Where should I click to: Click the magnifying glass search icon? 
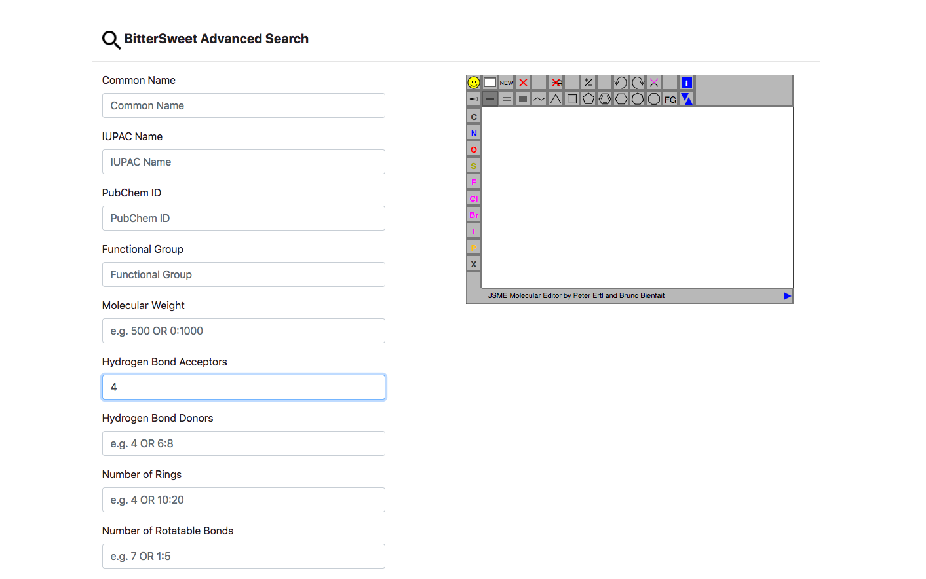coord(111,40)
